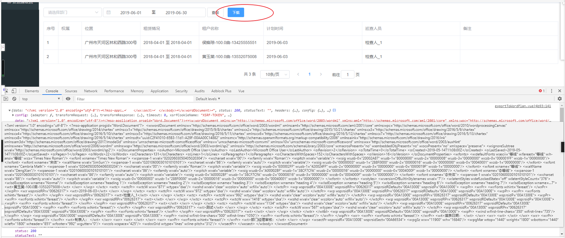
Task: Open the Audits tab in DevTools
Action: pos(199,91)
